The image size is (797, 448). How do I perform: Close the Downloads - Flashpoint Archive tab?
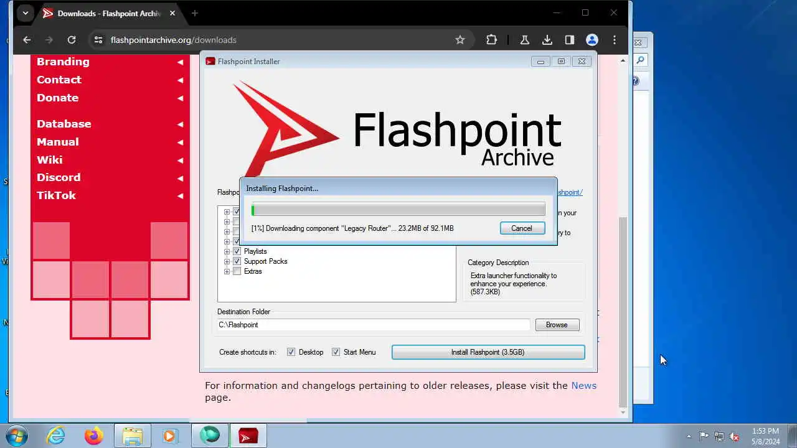pos(172,13)
